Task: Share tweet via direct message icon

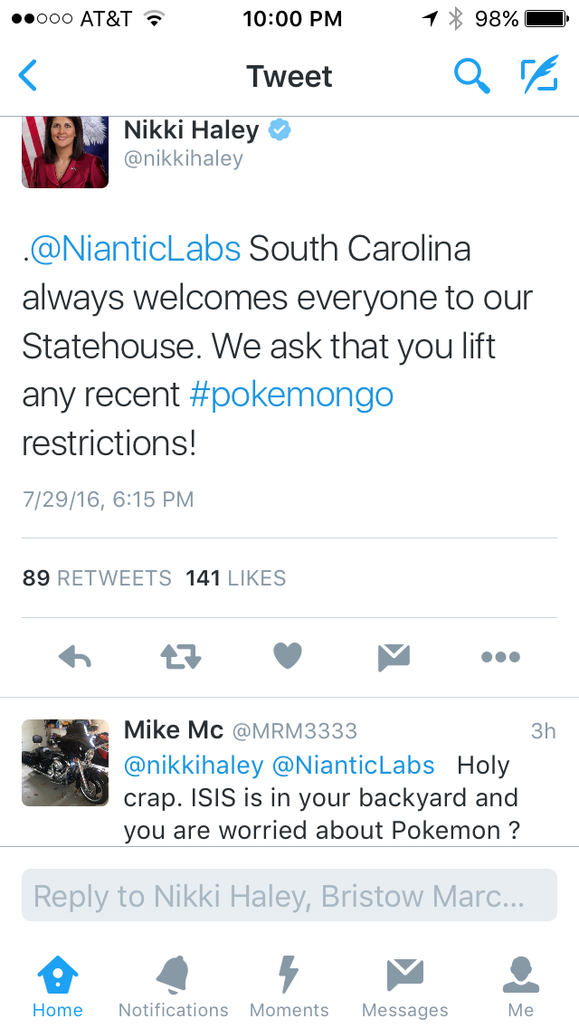Action: [394, 657]
